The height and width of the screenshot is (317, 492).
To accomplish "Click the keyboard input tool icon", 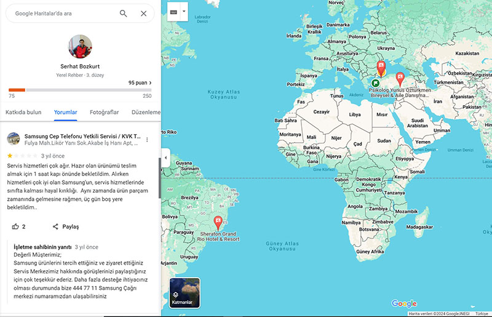I will 172,11.
